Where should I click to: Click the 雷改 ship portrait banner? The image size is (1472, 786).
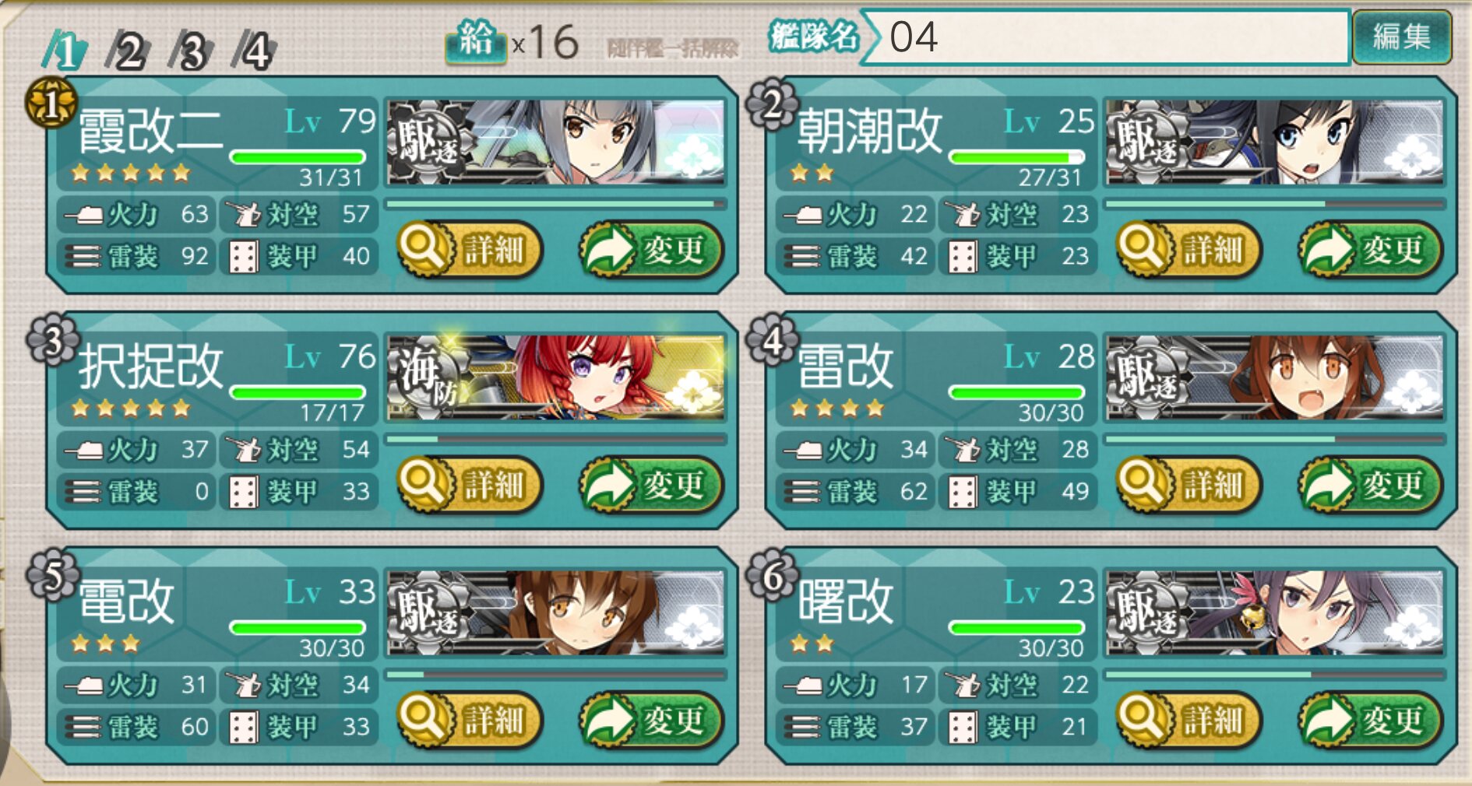coord(1275,377)
